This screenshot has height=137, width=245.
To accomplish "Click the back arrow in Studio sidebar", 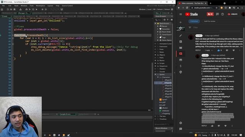I will pos(181,22).
